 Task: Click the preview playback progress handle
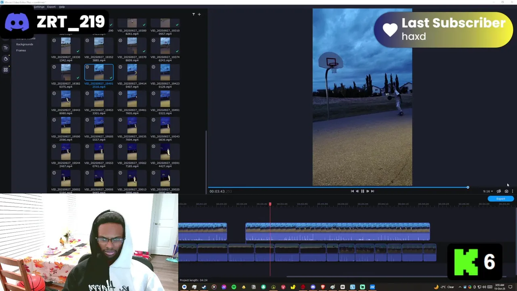point(468,187)
